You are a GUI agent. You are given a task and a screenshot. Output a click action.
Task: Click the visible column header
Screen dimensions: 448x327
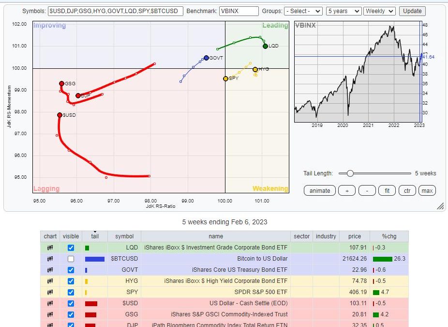(71, 236)
